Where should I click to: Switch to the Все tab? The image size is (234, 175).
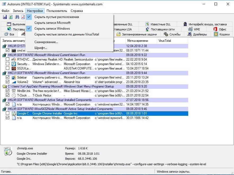tap(9, 34)
